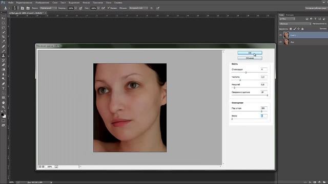Click the foreground color swatch

tap(2, 114)
